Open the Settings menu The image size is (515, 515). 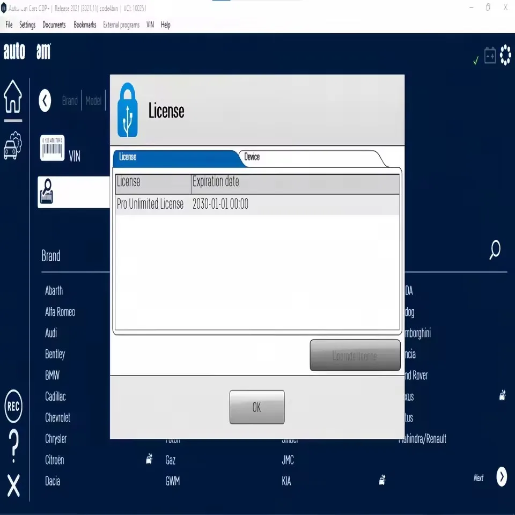tap(27, 25)
